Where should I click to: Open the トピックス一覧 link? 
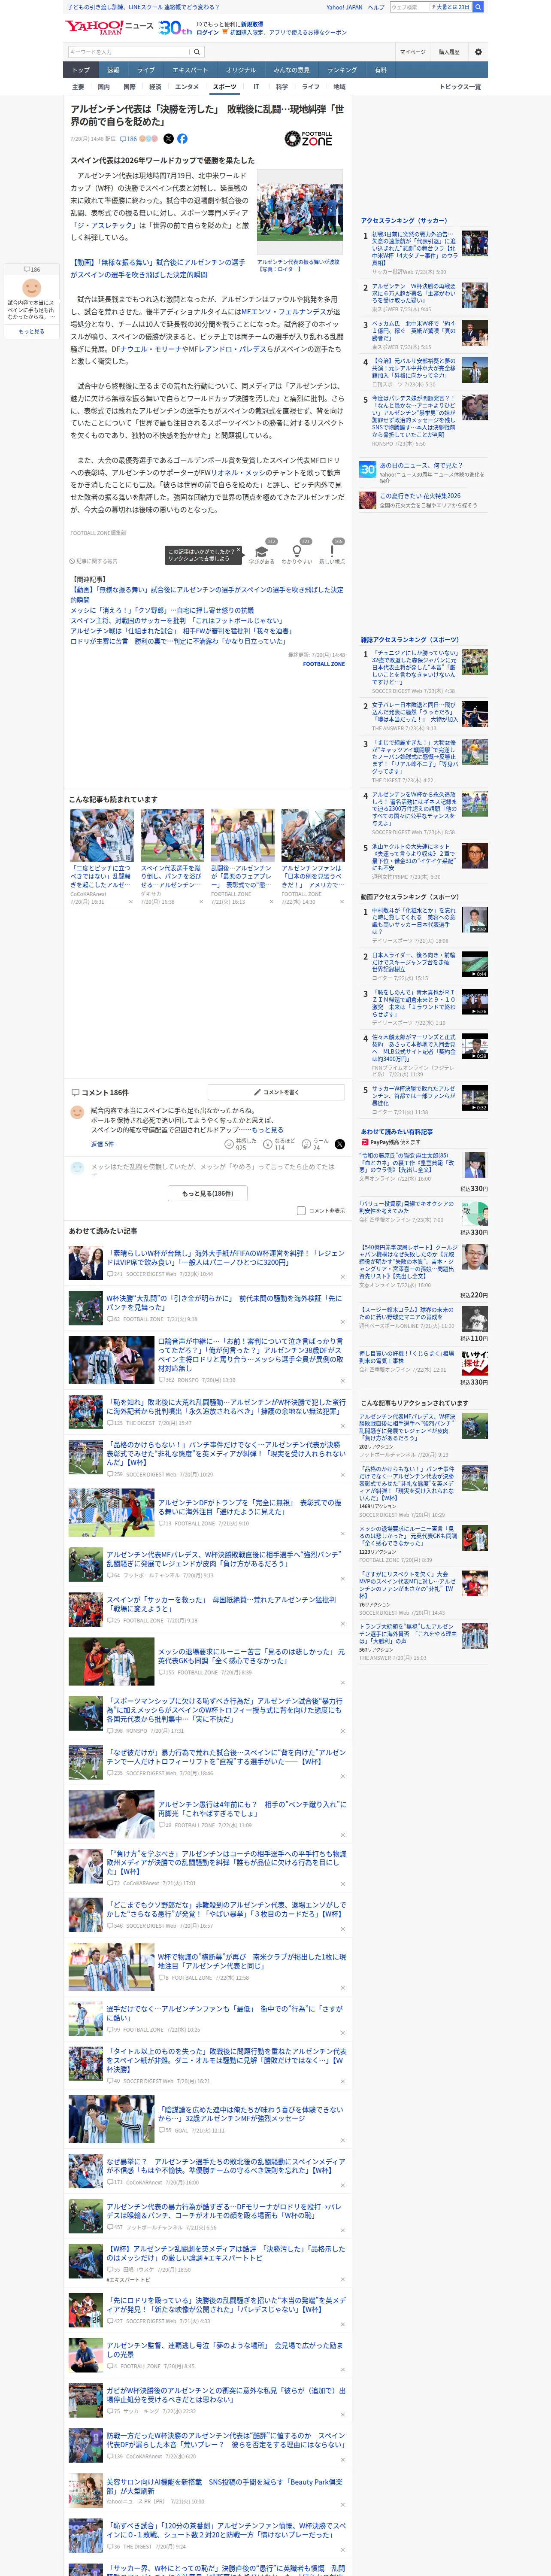(x=460, y=87)
